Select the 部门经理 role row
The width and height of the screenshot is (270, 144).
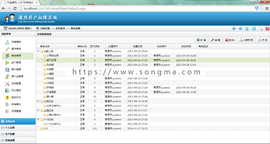(x=153, y=60)
